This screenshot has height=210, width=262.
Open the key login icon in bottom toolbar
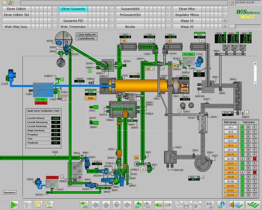(x=27, y=205)
